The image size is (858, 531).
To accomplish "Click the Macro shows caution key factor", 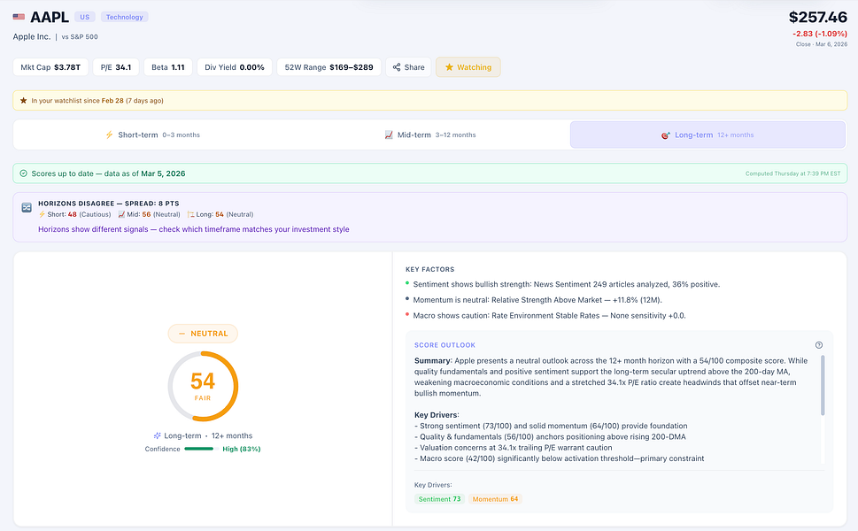I will point(549,316).
